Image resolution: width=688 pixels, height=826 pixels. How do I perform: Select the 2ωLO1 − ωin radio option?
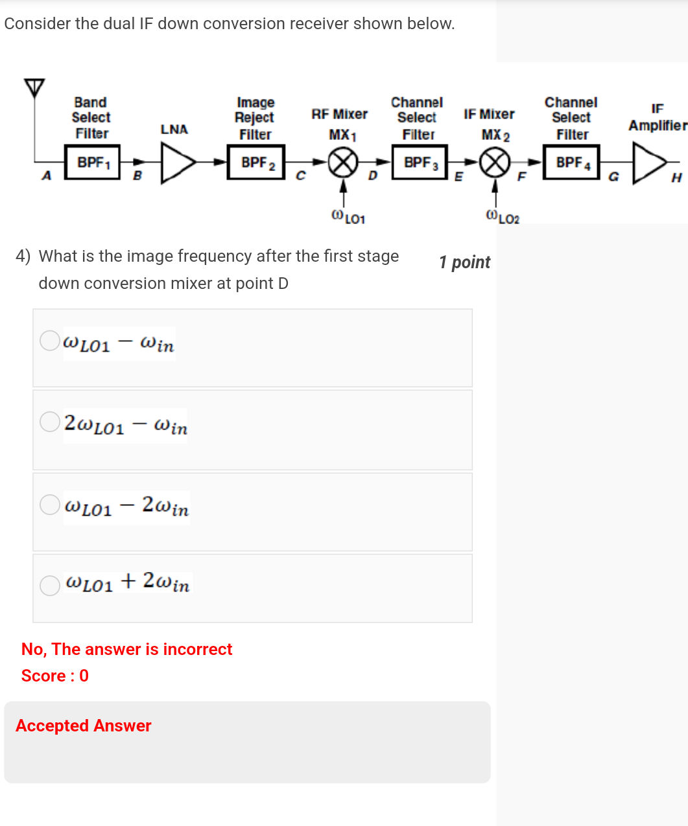tap(49, 422)
